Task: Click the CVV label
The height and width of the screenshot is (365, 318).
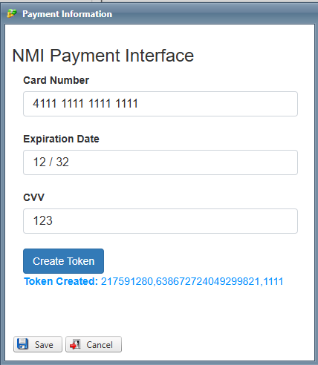Action: 33,197
